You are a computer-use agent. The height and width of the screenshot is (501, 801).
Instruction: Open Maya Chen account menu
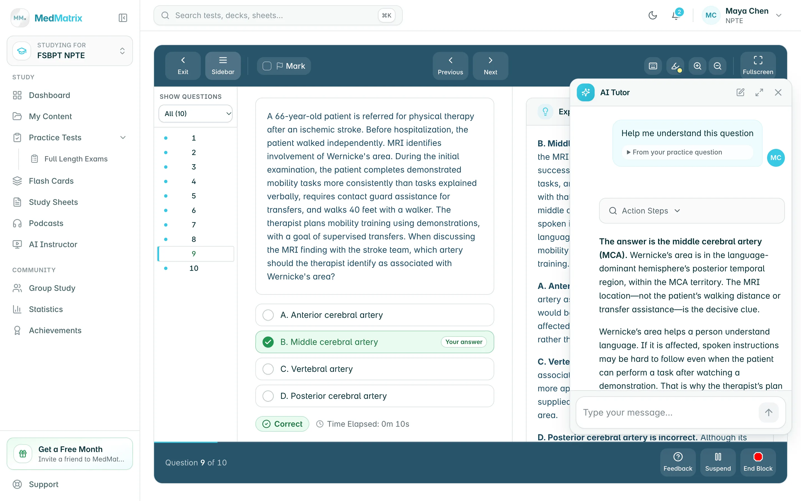[742, 15]
